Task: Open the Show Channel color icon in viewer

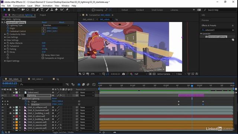Action: click(x=131, y=74)
